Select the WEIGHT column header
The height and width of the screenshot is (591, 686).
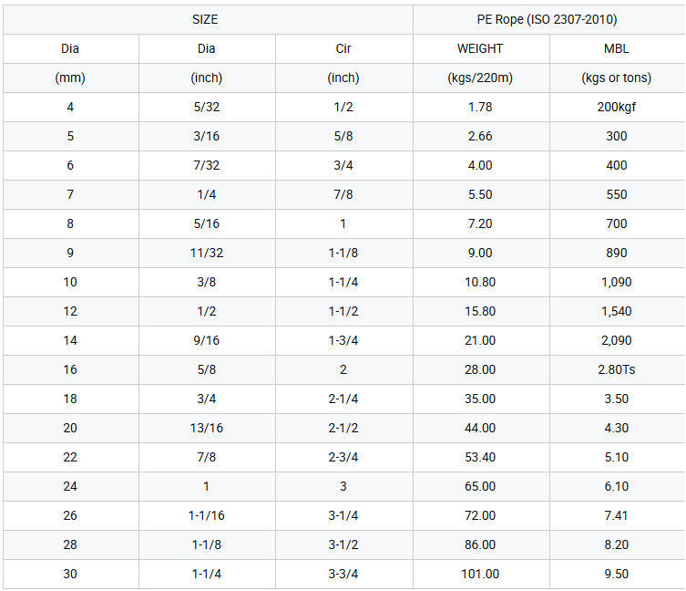pyautogui.click(x=480, y=48)
